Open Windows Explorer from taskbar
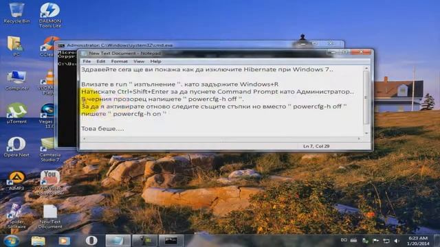 tap(38, 241)
